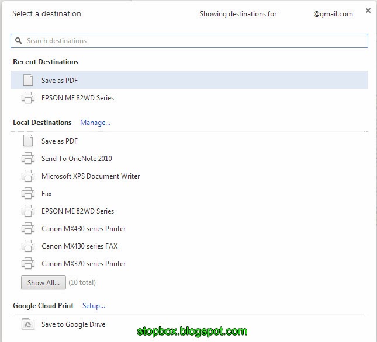Choose 'Send To OneNote 2010' destination
The width and height of the screenshot is (377, 342).
(189, 158)
